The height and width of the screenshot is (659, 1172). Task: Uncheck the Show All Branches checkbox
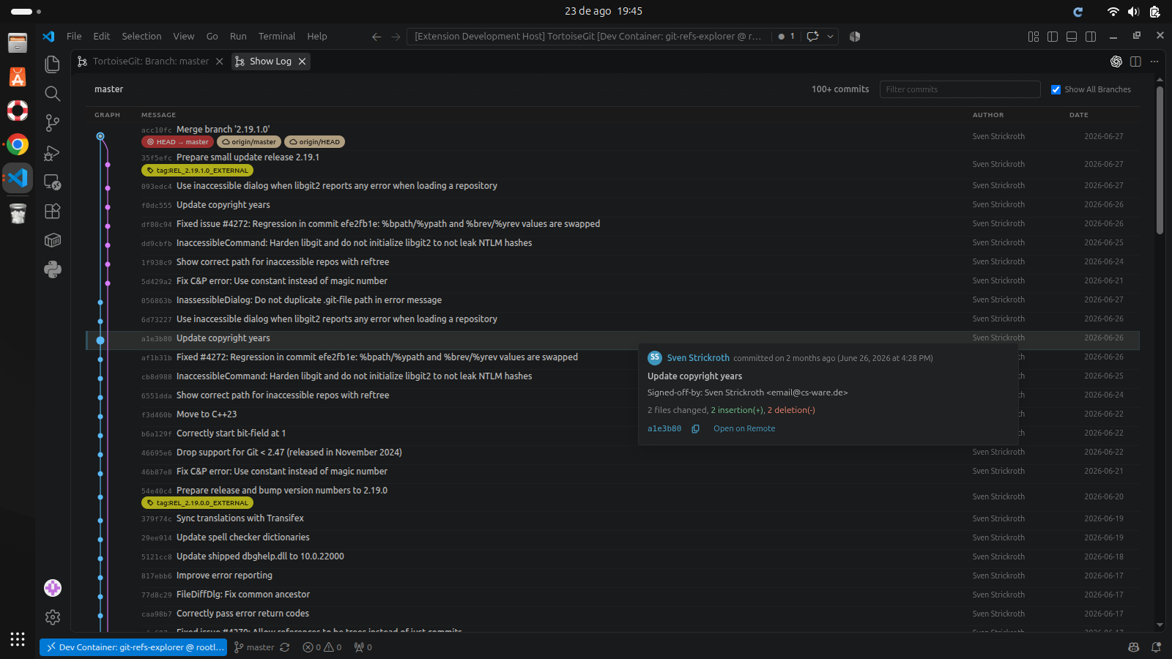[x=1056, y=89]
